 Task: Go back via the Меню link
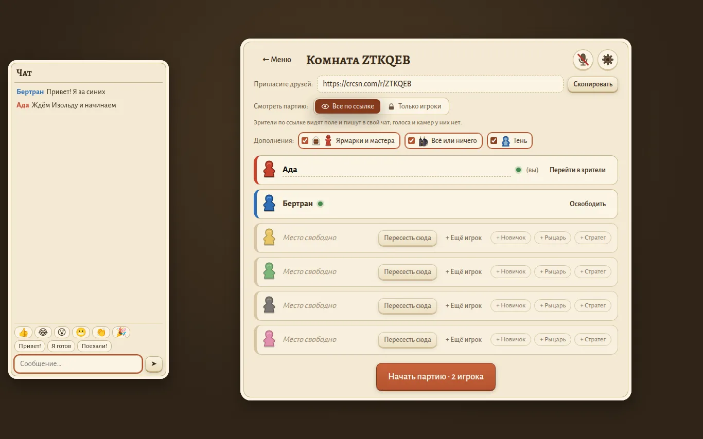(x=277, y=60)
